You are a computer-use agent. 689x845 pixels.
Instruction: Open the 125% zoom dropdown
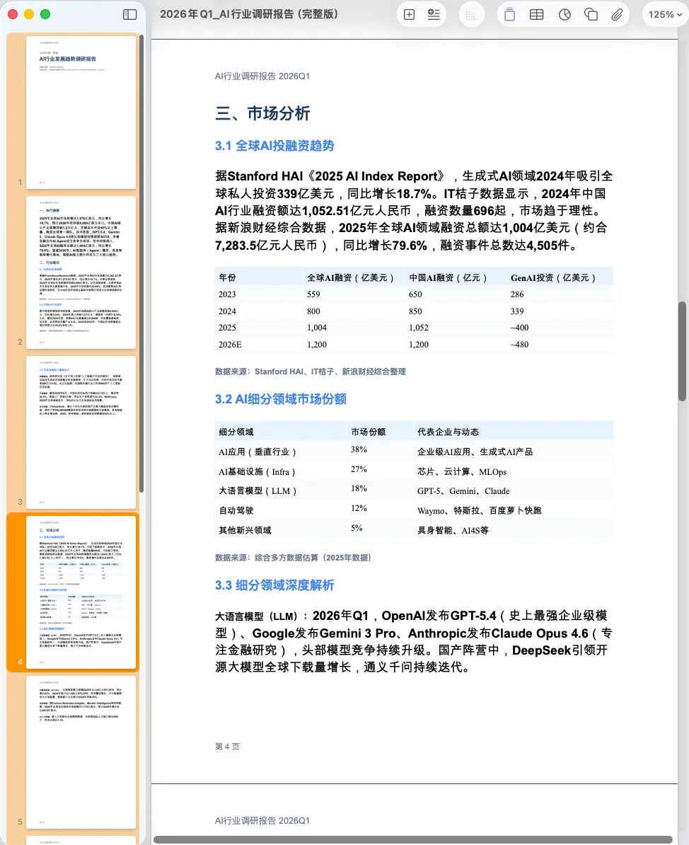665,15
